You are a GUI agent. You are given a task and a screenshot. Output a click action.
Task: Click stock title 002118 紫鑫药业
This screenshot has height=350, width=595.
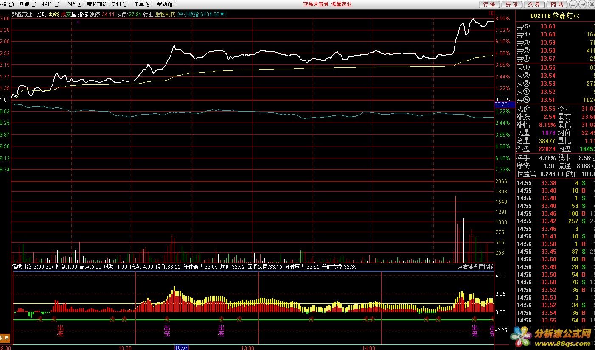(555, 16)
